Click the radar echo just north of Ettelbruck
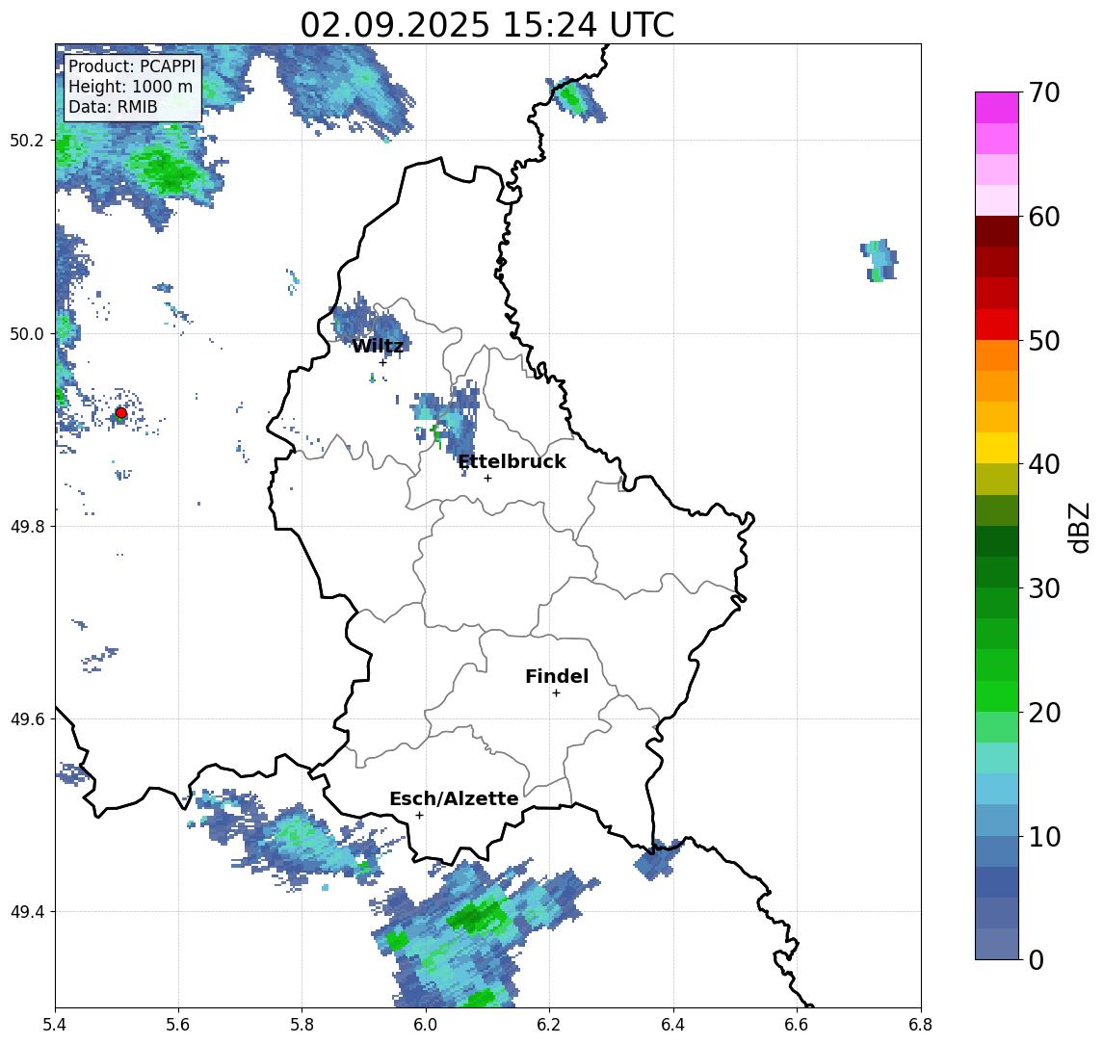 tap(447, 427)
